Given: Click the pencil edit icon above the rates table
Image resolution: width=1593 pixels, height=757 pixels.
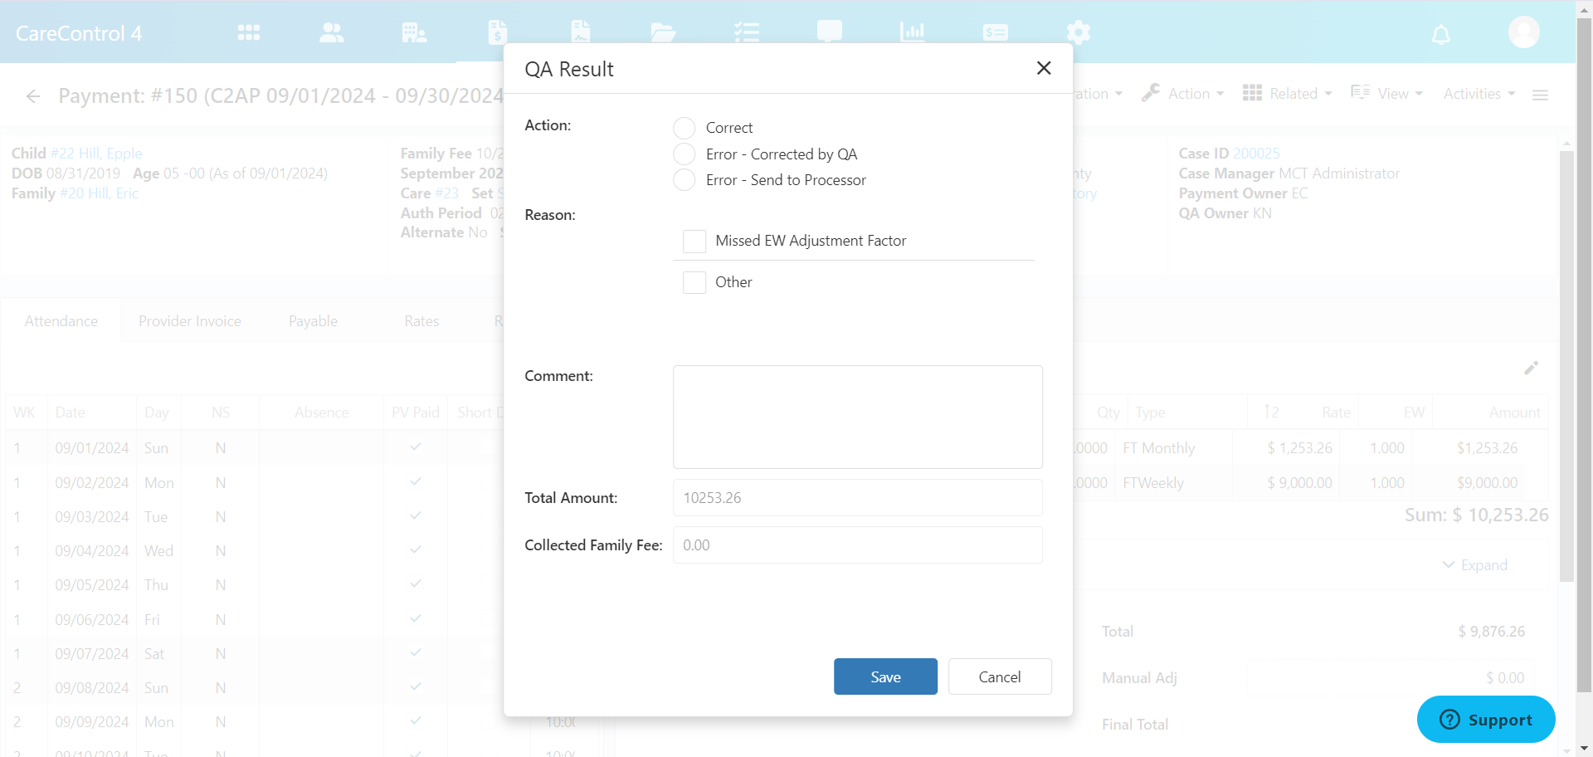Looking at the screenshot, I should pos(1532,368).
